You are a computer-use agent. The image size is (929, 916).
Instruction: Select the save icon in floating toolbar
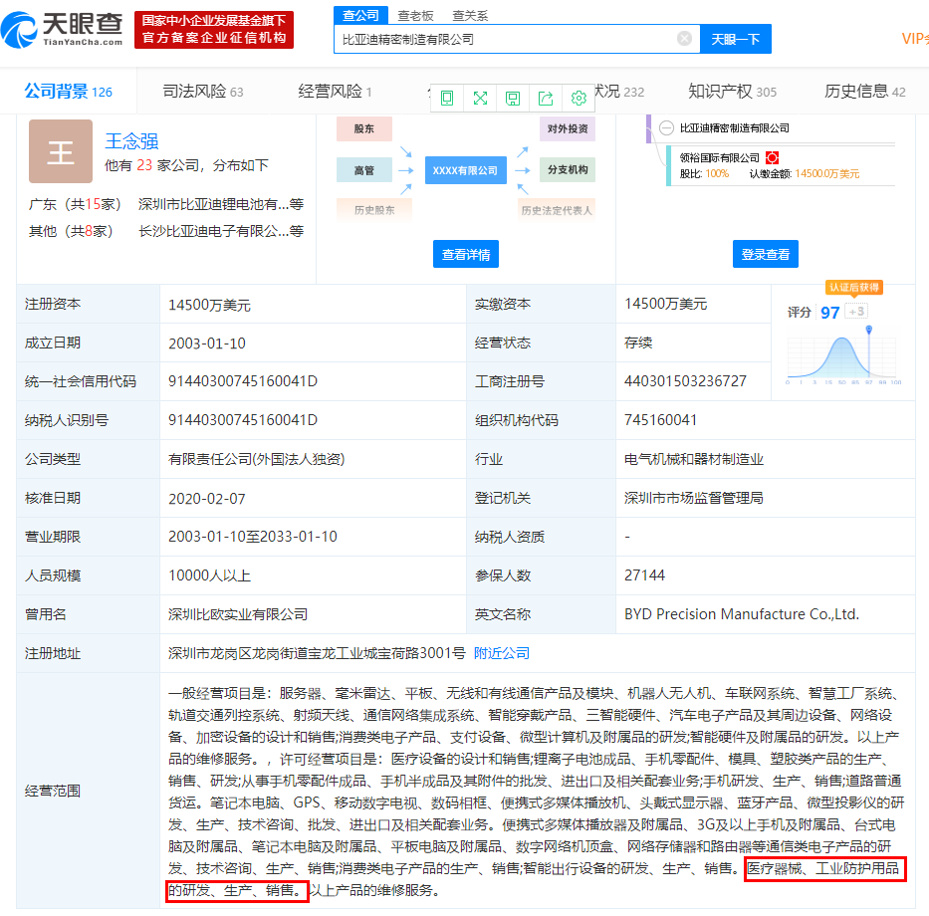point(513,98)
